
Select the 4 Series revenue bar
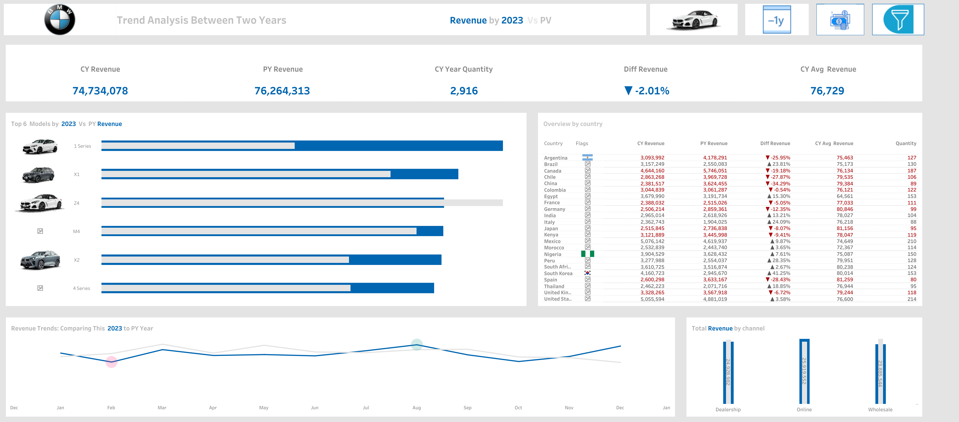tap(268, 288)
